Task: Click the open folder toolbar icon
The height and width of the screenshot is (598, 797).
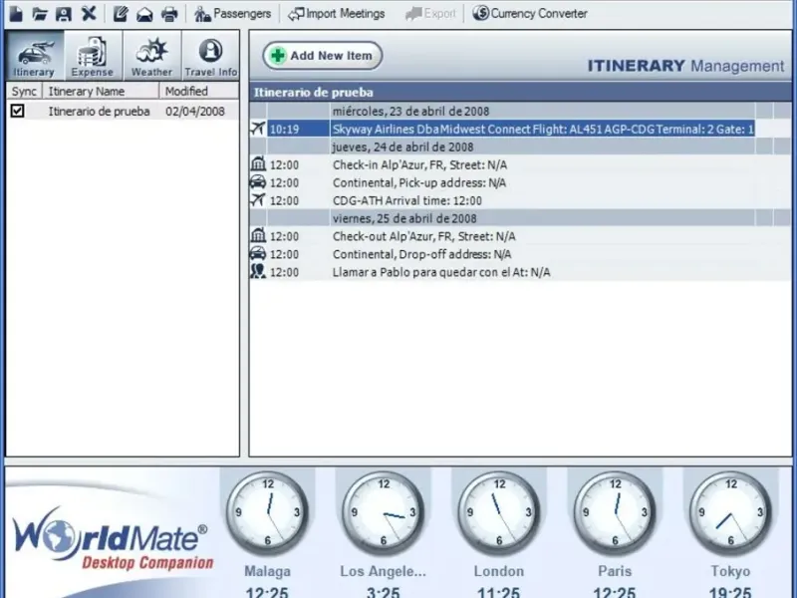Action: tap(40, 14)
